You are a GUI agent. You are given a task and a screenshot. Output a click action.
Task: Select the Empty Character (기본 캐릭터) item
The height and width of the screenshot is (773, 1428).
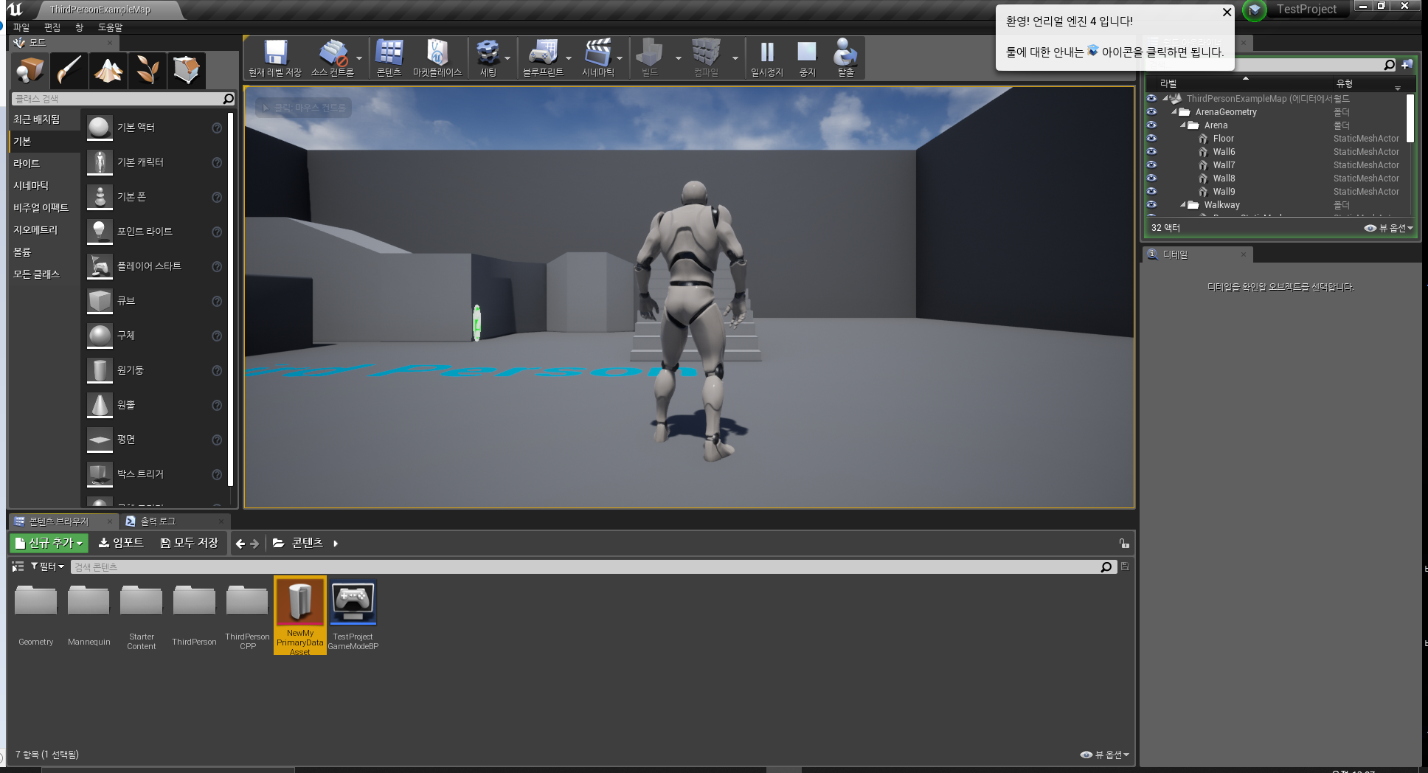tap(154, 162)
